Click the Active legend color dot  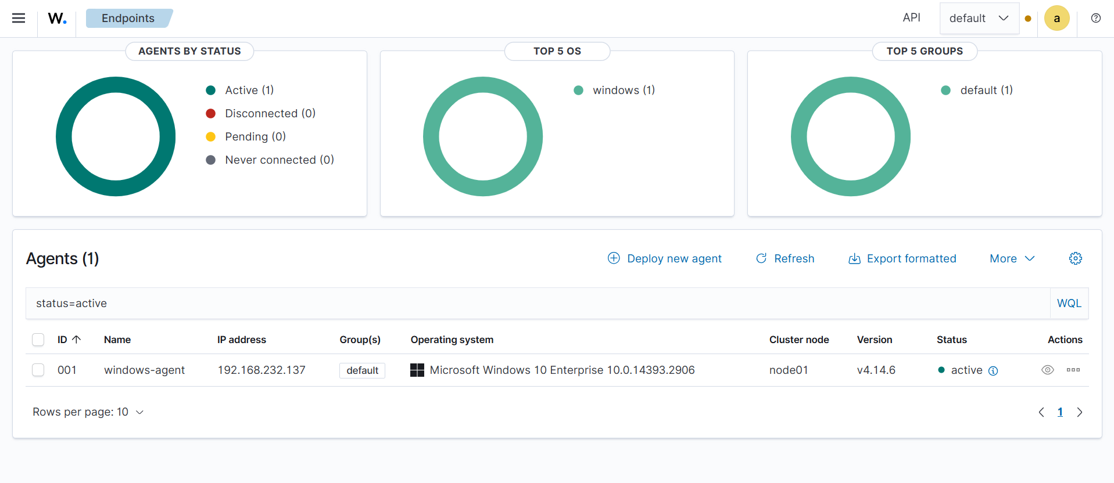pyautogui.click(x=211, y=90)
